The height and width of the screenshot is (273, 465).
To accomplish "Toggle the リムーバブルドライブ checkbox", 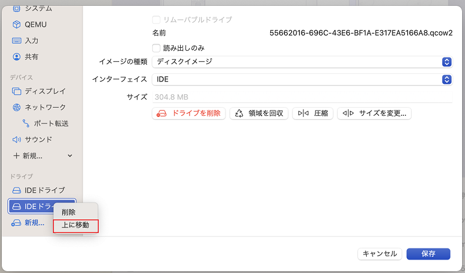I will [x=156, y=20].
